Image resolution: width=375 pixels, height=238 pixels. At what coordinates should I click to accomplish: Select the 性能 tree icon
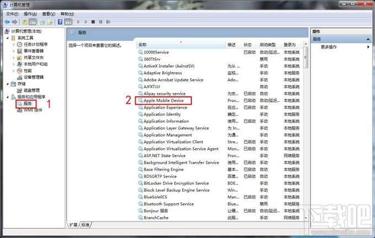(x=20, y=71)
